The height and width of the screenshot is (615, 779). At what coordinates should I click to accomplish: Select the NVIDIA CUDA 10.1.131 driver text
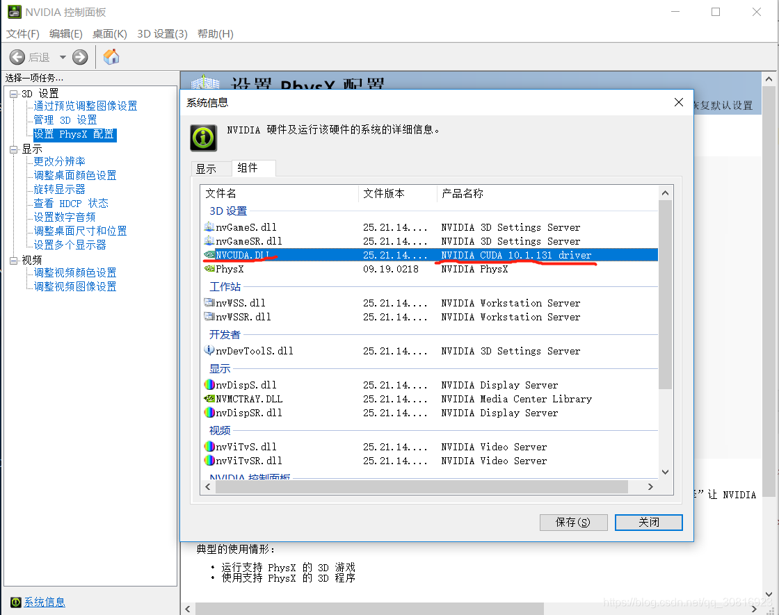[516, 254]
